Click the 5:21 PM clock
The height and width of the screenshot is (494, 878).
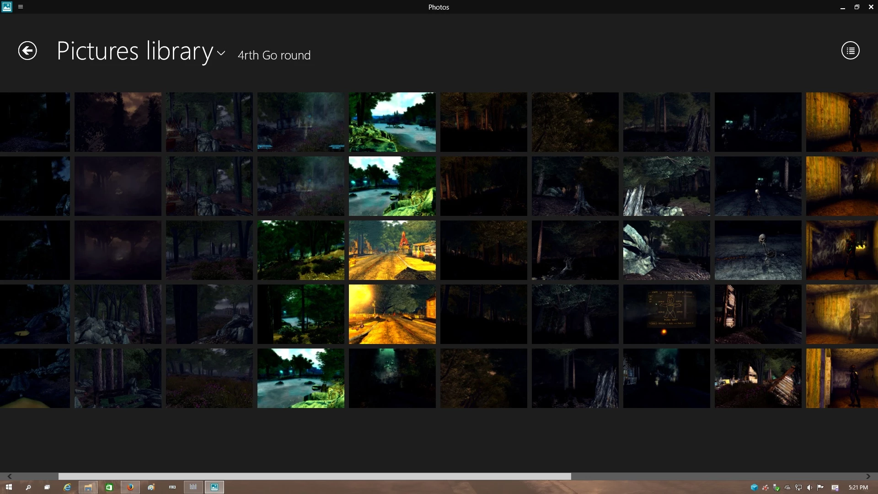858,487
